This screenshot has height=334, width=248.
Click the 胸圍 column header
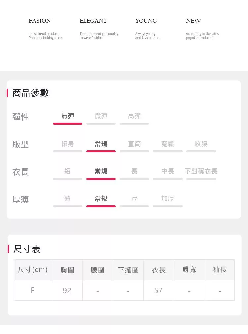pos(67,270)
